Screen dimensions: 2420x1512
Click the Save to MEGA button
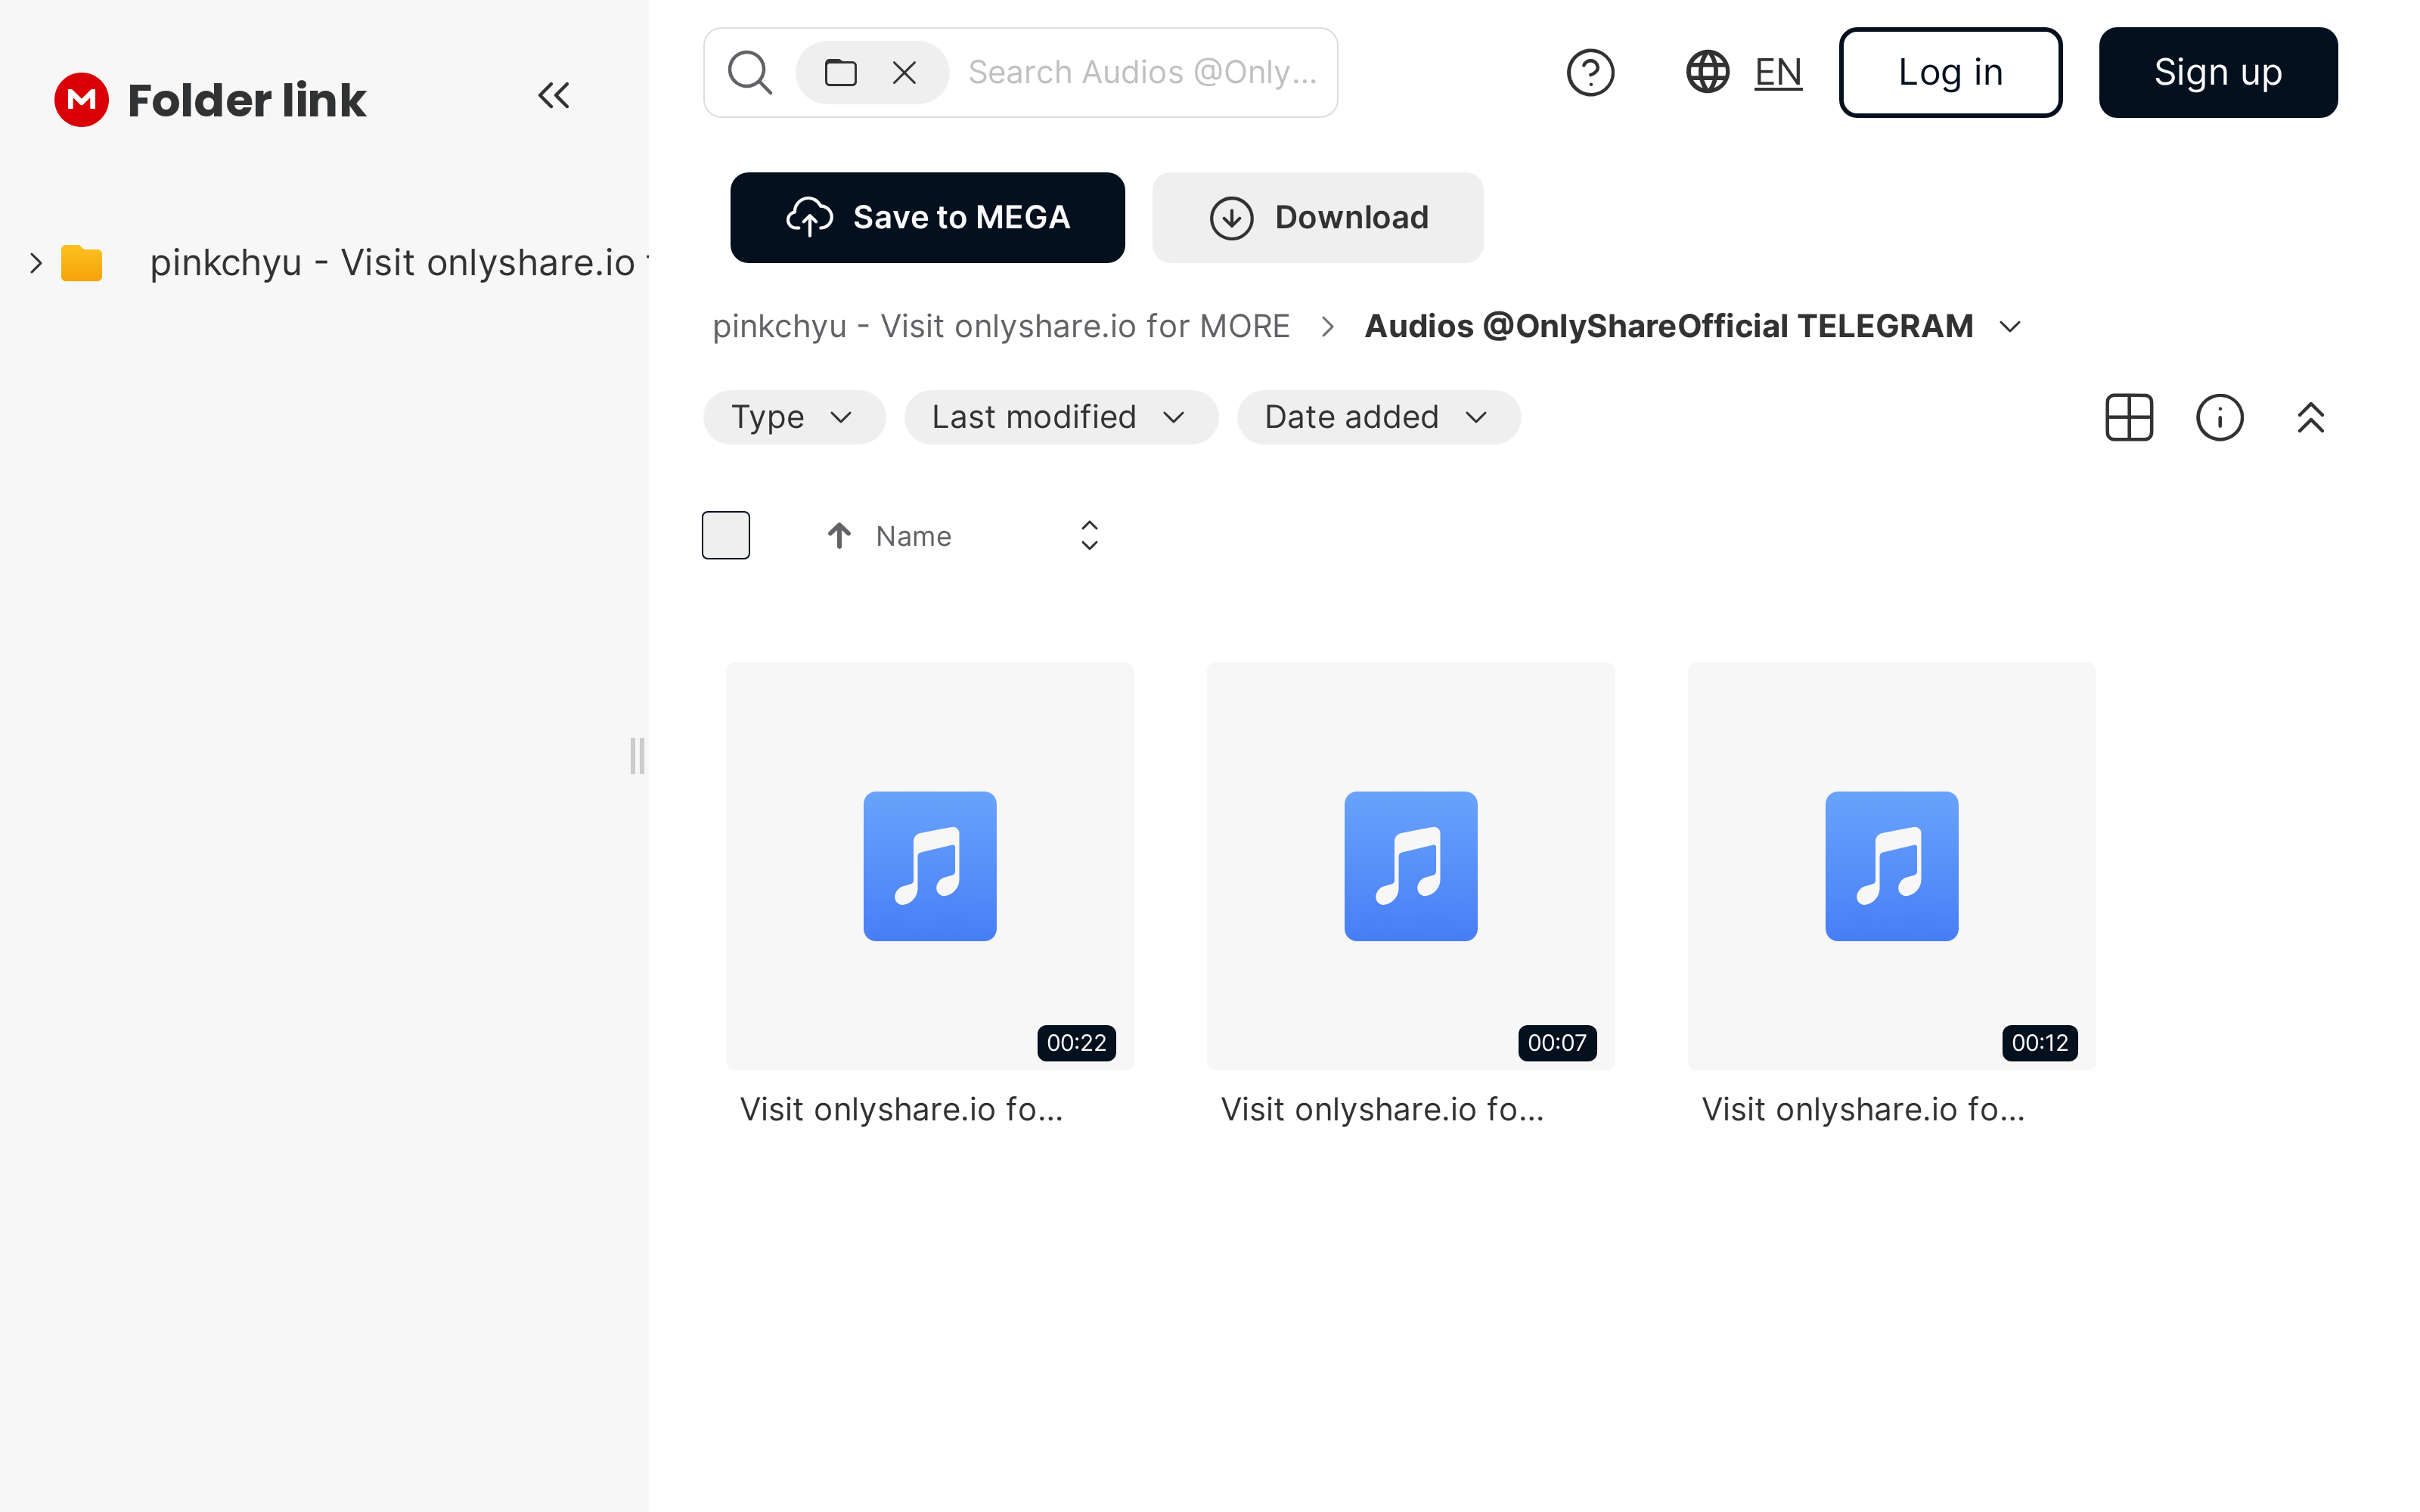pyautogui.click(x=928, y=217)
